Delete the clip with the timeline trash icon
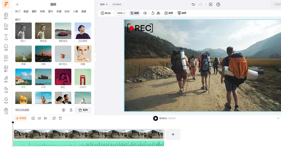Screen dimensions: 281x147 tap(60, 118)
